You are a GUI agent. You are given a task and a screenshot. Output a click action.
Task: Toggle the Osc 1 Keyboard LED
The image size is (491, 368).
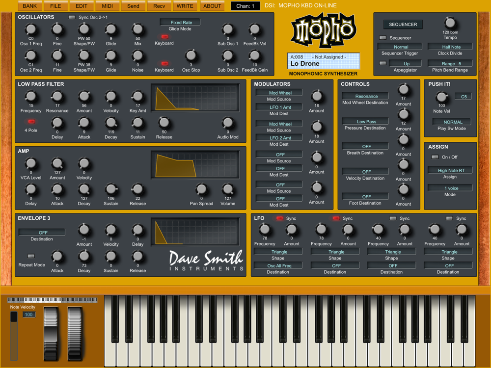click(x=164, y=37)
